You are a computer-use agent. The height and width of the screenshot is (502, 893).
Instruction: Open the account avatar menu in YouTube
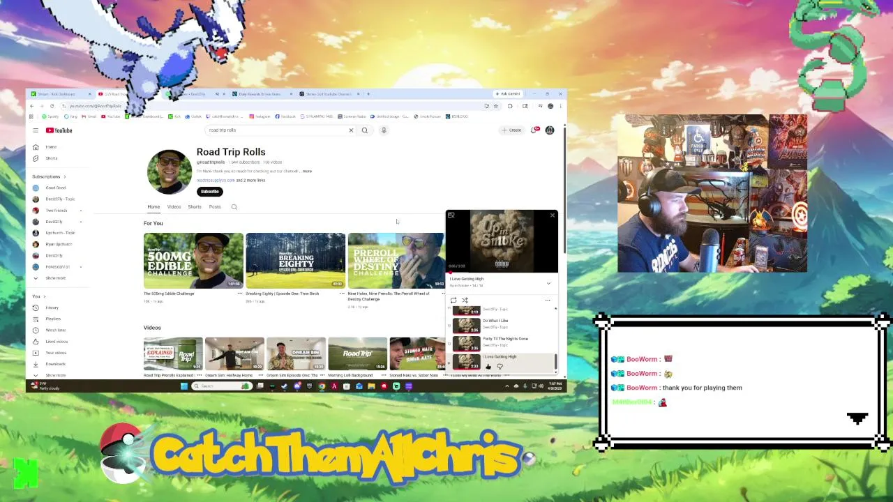(x=550, y=130)
